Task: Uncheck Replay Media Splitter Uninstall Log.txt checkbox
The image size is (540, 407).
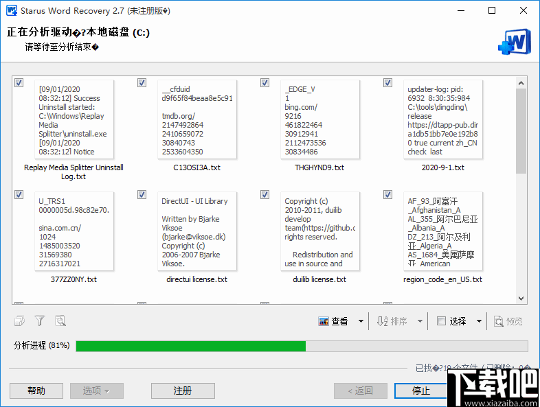Action: click(x=19, y=82)
